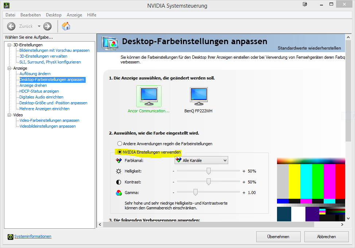Viewport: 355px width, 248px height.
Task: Click the vertical scrollbar up arrow
Action: click(348, 37)
